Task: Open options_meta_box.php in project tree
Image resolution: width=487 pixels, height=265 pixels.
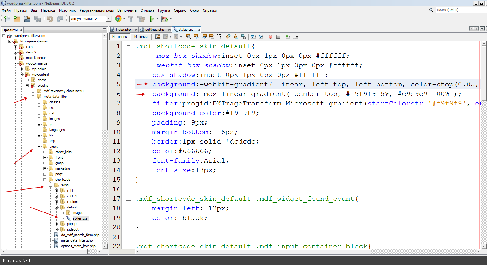Action: 78,246
